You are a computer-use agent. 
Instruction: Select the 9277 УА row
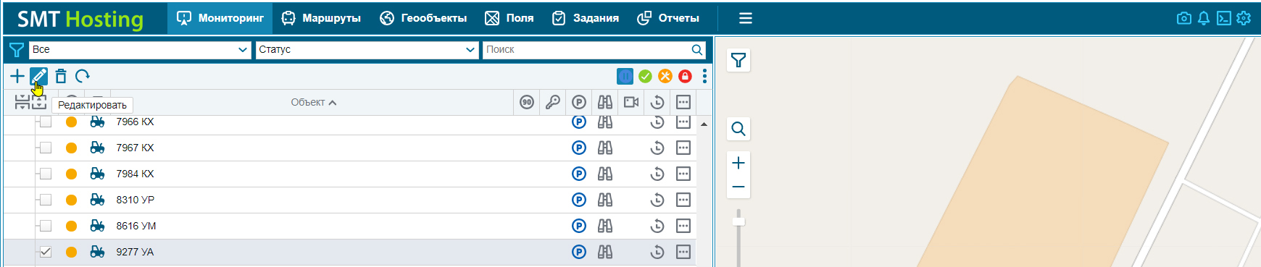click(x=350, y=252)
